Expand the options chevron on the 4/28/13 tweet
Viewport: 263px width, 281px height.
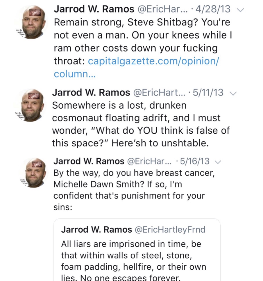point(240,10)
